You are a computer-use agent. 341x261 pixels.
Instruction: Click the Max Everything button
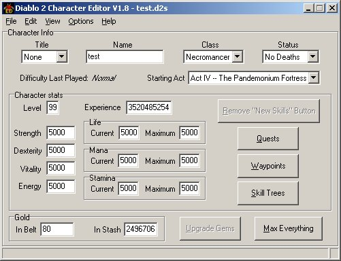[x=289, y=228]
